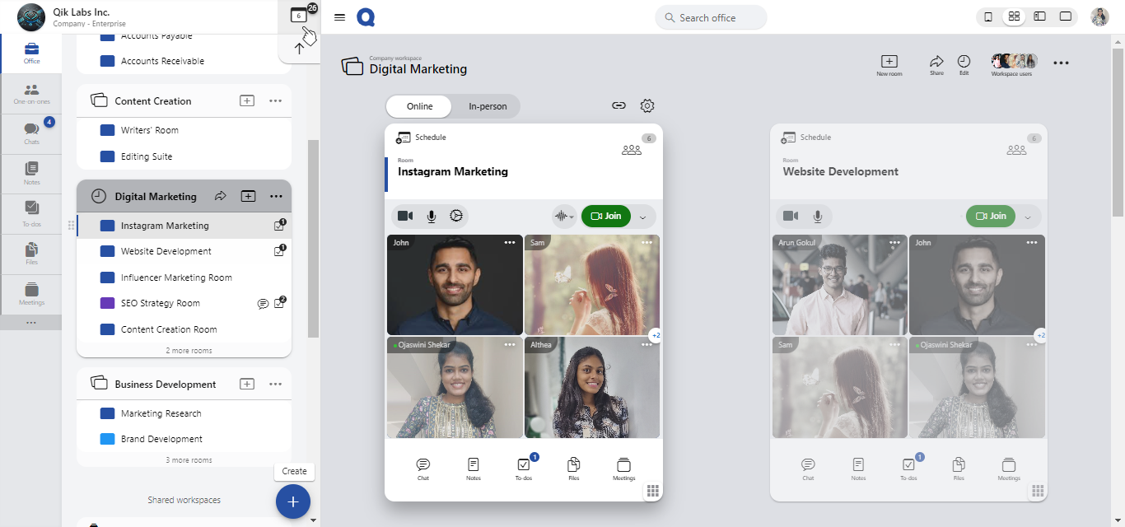Click the left panel vertical scrollbar
Screen dimensions: 1125x527
[x=313, y=239]
